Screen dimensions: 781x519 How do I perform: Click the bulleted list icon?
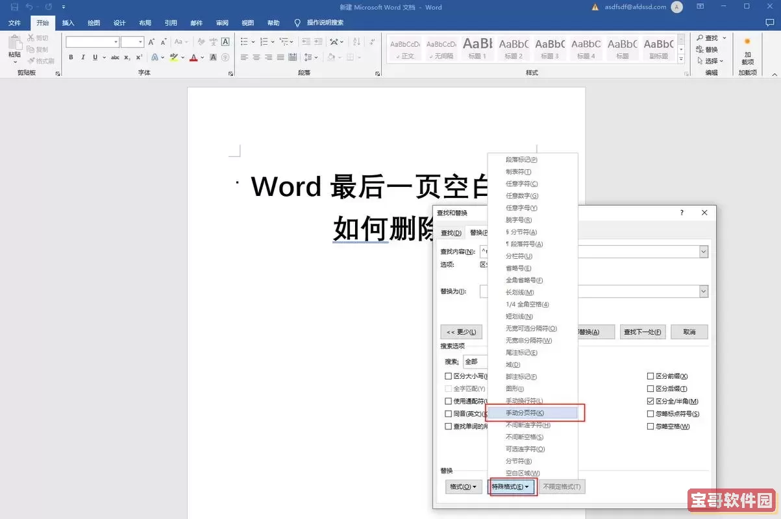pos(244,42)
